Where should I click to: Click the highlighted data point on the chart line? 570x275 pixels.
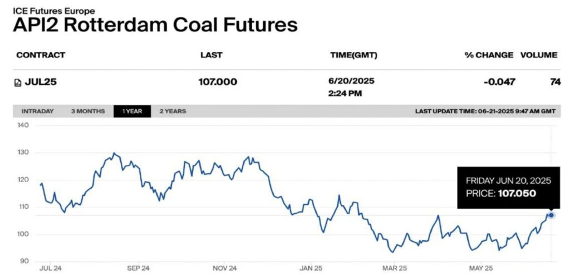coord(551,215)
